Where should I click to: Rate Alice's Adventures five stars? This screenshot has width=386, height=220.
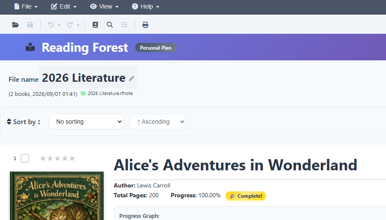click(x=72, y=158)
